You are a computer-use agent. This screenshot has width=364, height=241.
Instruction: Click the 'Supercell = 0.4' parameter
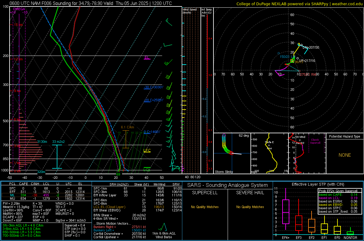tap(75, 226)
